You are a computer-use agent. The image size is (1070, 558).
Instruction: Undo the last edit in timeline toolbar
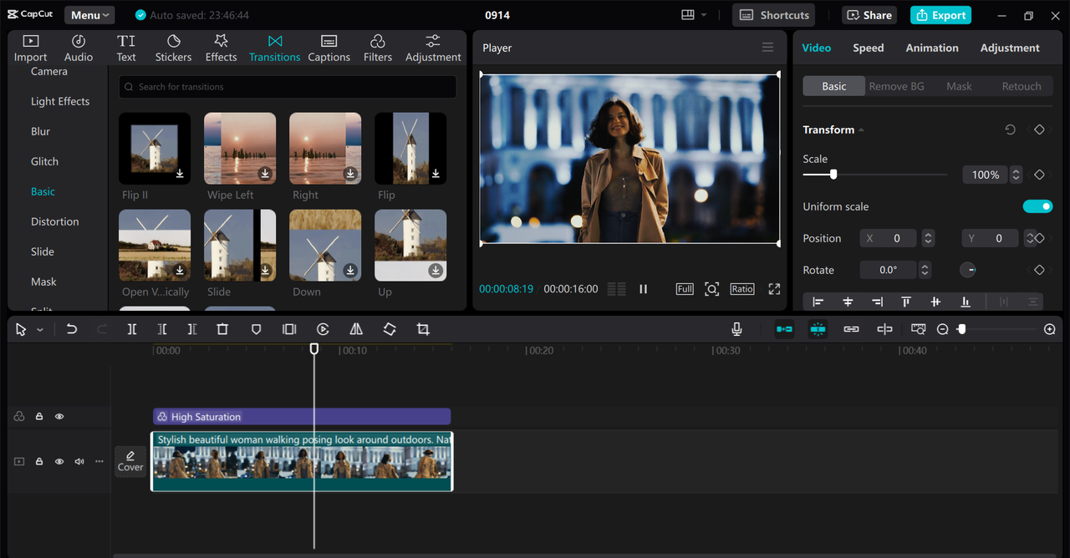[72, 329]
